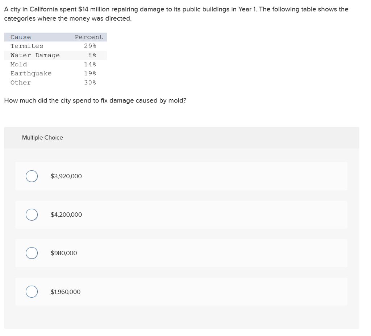Viewport: 371px width, 336px height.
Task: Click the 29% value in the table
Action: (90, 46)
